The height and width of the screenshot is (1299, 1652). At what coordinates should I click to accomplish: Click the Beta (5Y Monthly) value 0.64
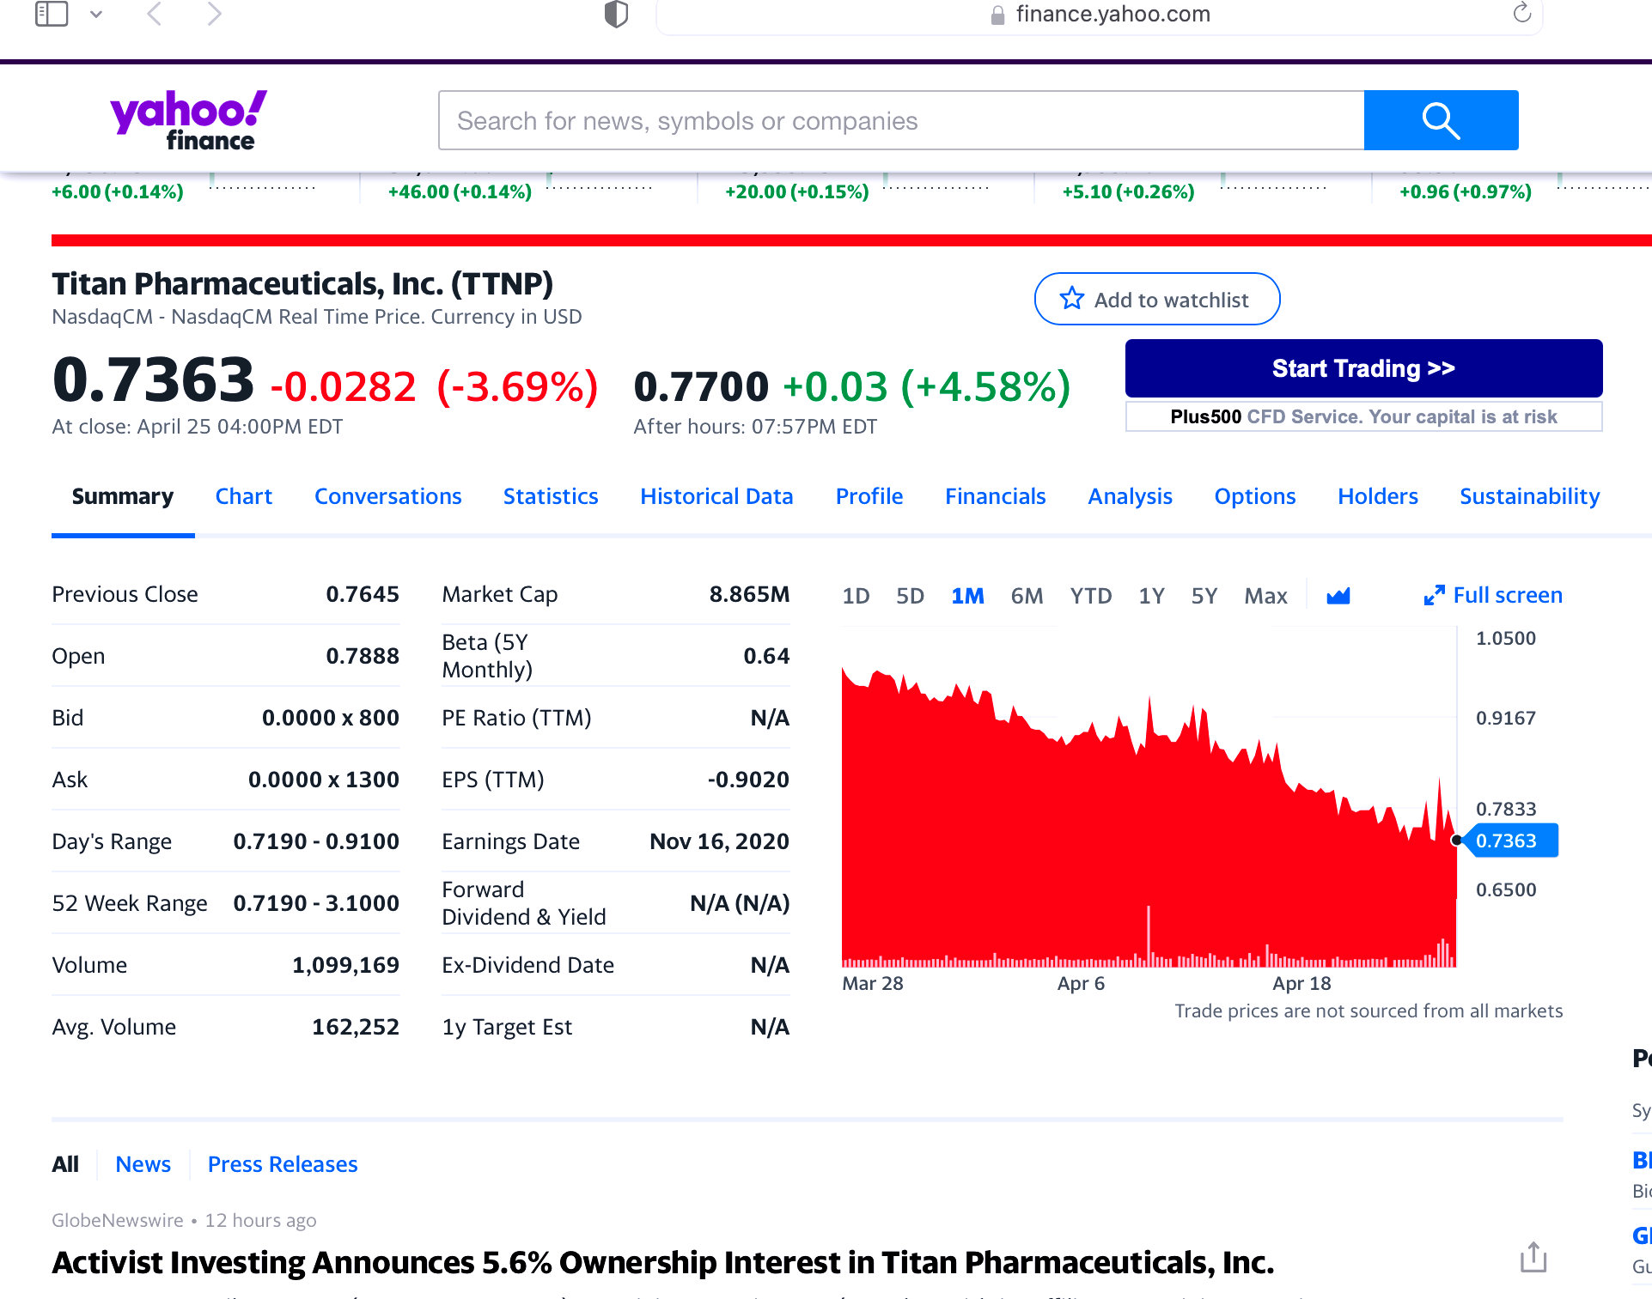766,657
